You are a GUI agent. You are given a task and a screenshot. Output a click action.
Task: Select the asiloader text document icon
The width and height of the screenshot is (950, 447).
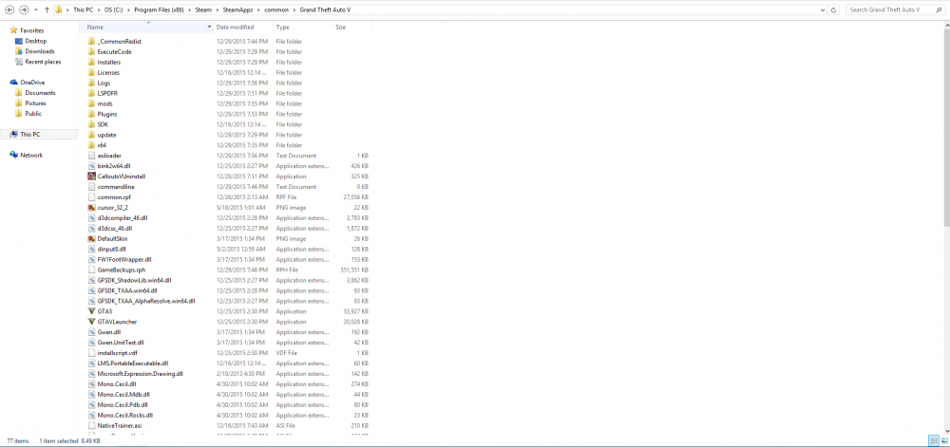[91, 156]
